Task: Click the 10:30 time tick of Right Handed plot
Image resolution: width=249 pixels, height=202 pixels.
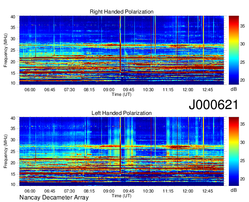Action: coord(148,90)
